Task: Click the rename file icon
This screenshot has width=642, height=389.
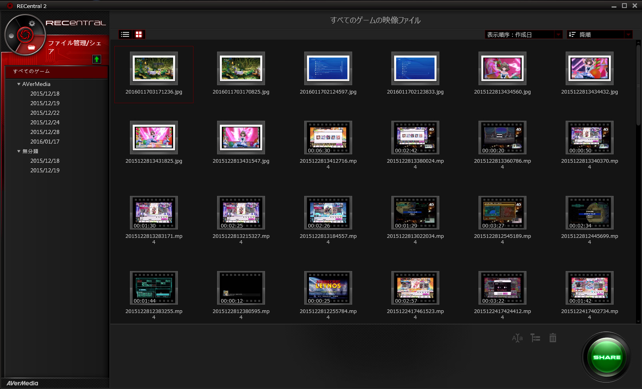Action: 517,338
